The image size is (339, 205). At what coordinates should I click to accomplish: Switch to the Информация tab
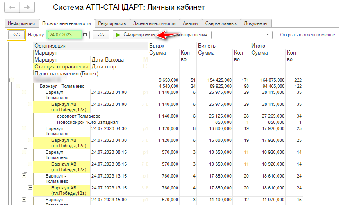(22, 23)
